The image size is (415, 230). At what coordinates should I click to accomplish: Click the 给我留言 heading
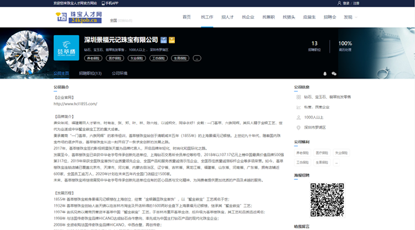[x=302, y=227]
